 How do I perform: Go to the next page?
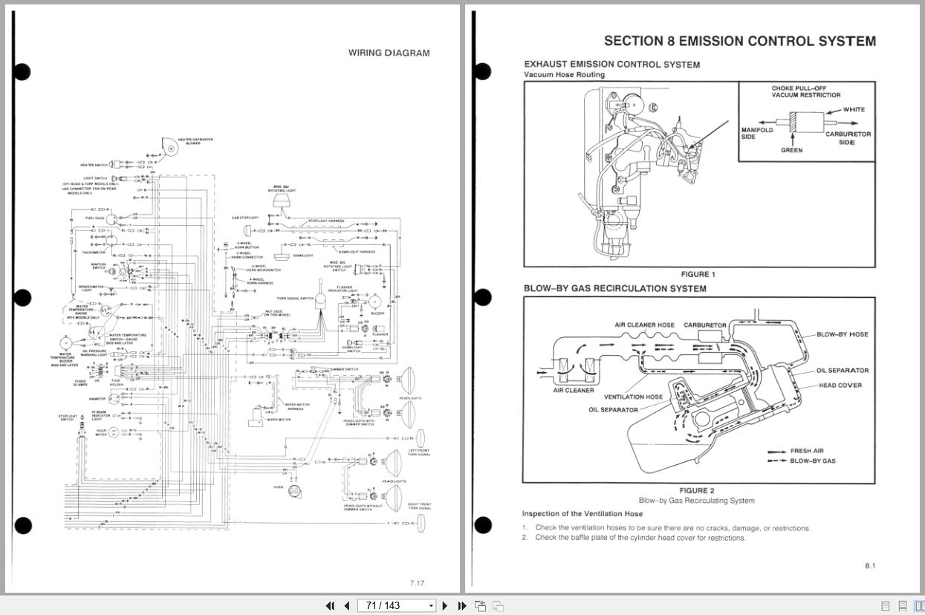point(445,605)
